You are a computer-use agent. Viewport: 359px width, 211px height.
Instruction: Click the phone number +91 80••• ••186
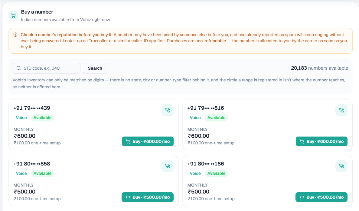tap(206, 164)
